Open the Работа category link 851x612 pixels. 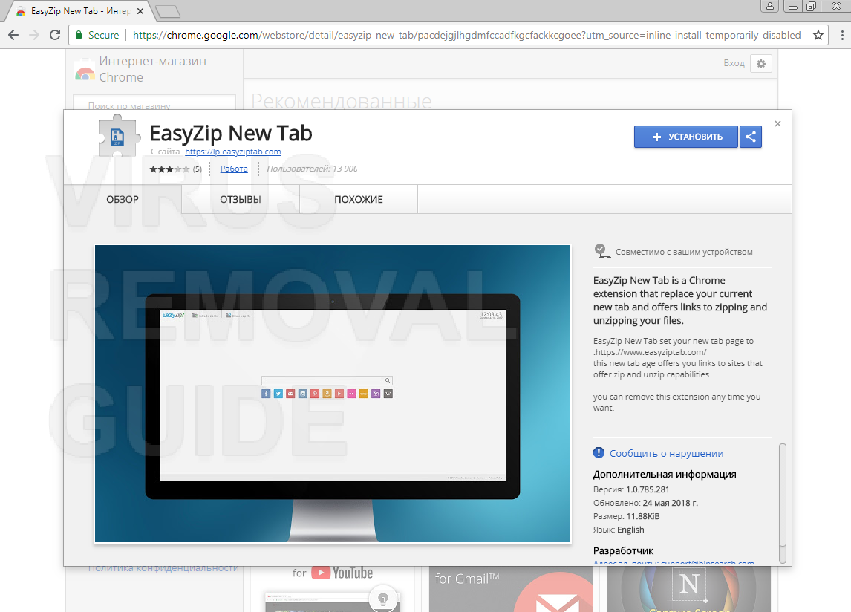(x=234, y=169)
